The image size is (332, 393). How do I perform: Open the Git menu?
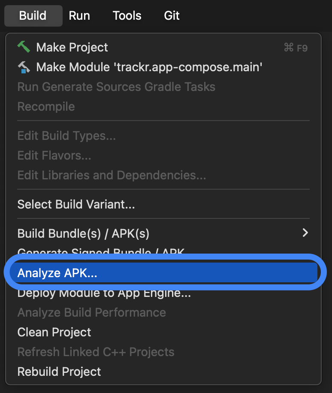[172, 16]
